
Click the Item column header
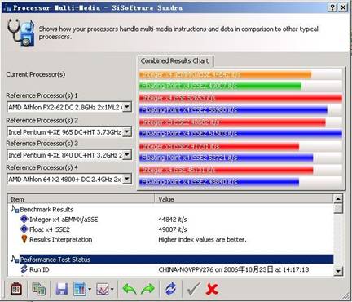(x=81, y=199)
